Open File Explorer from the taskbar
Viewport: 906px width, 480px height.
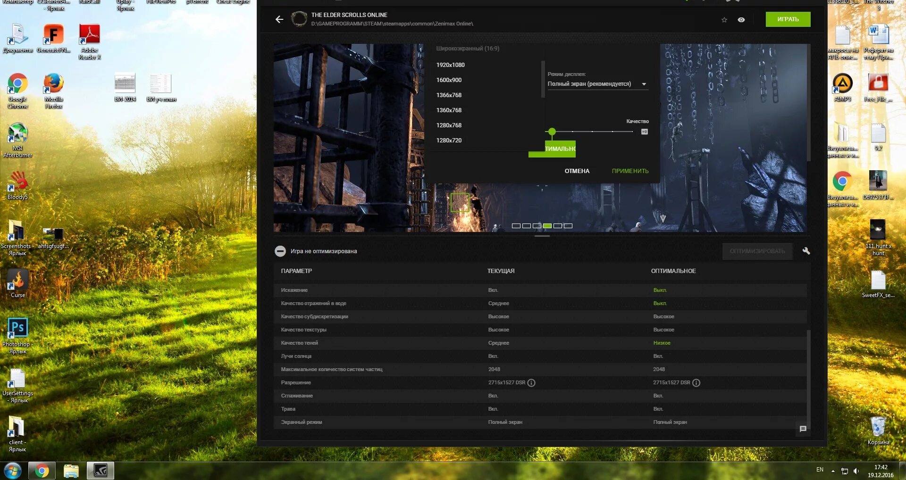pos(71,471)
